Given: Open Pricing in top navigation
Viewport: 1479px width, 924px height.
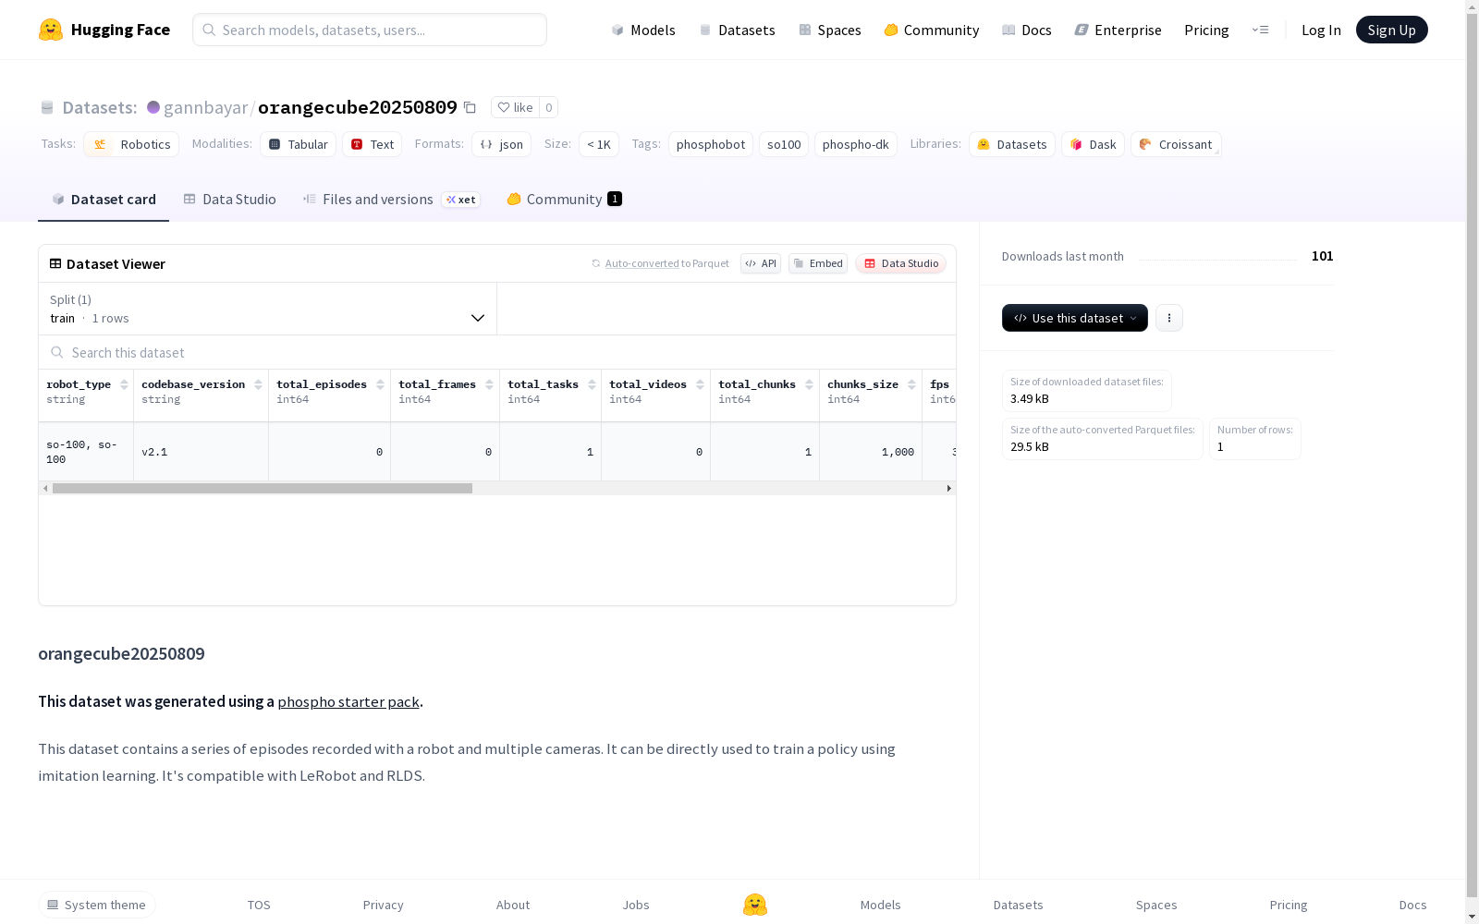Looking at the screenshot, I should coord(1206,30).
